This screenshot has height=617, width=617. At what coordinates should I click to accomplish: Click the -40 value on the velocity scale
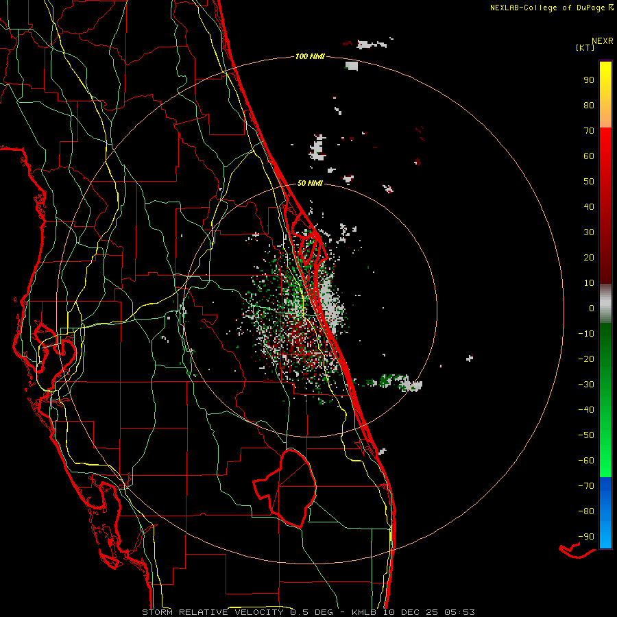click(586, 410)
